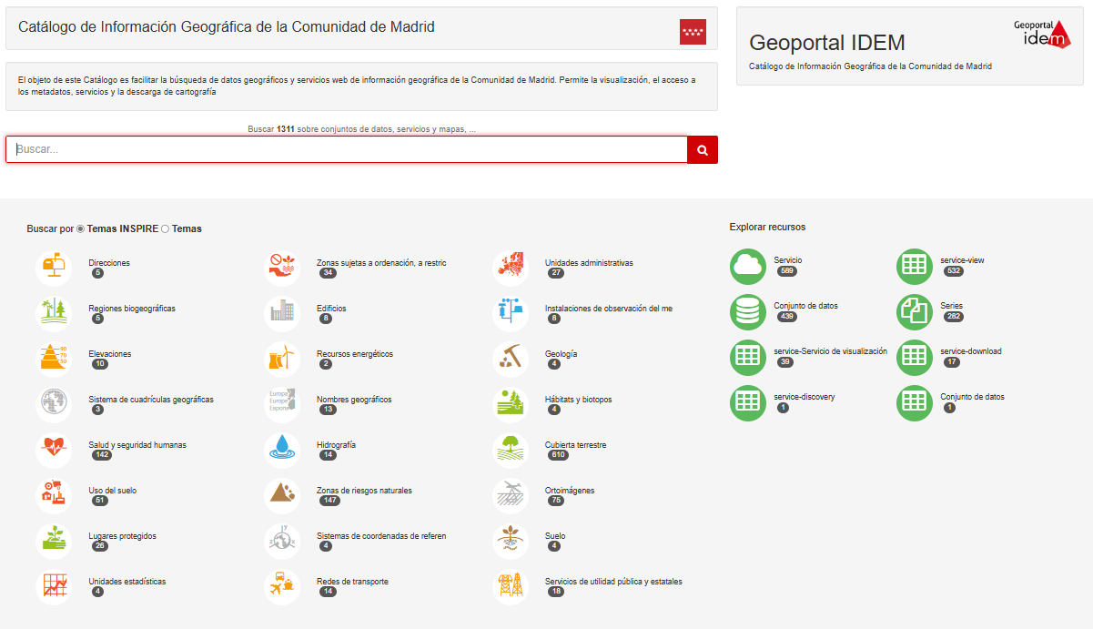Click the Hidrografía water drop icon
The width and height of the screenshot is (1093, 629).
coord(282,450)
